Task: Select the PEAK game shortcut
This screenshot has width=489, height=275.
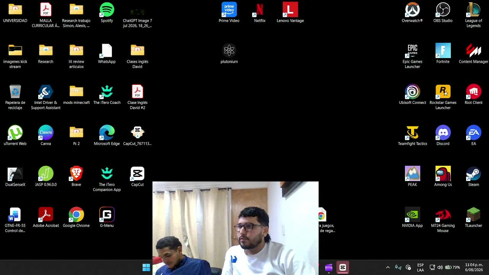Action: (x=413, y=174)
